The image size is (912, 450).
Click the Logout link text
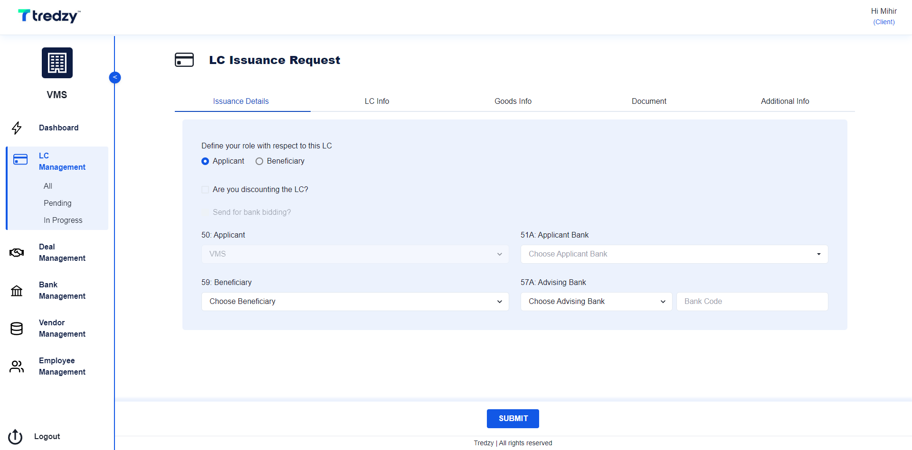(x=47, y=437)
